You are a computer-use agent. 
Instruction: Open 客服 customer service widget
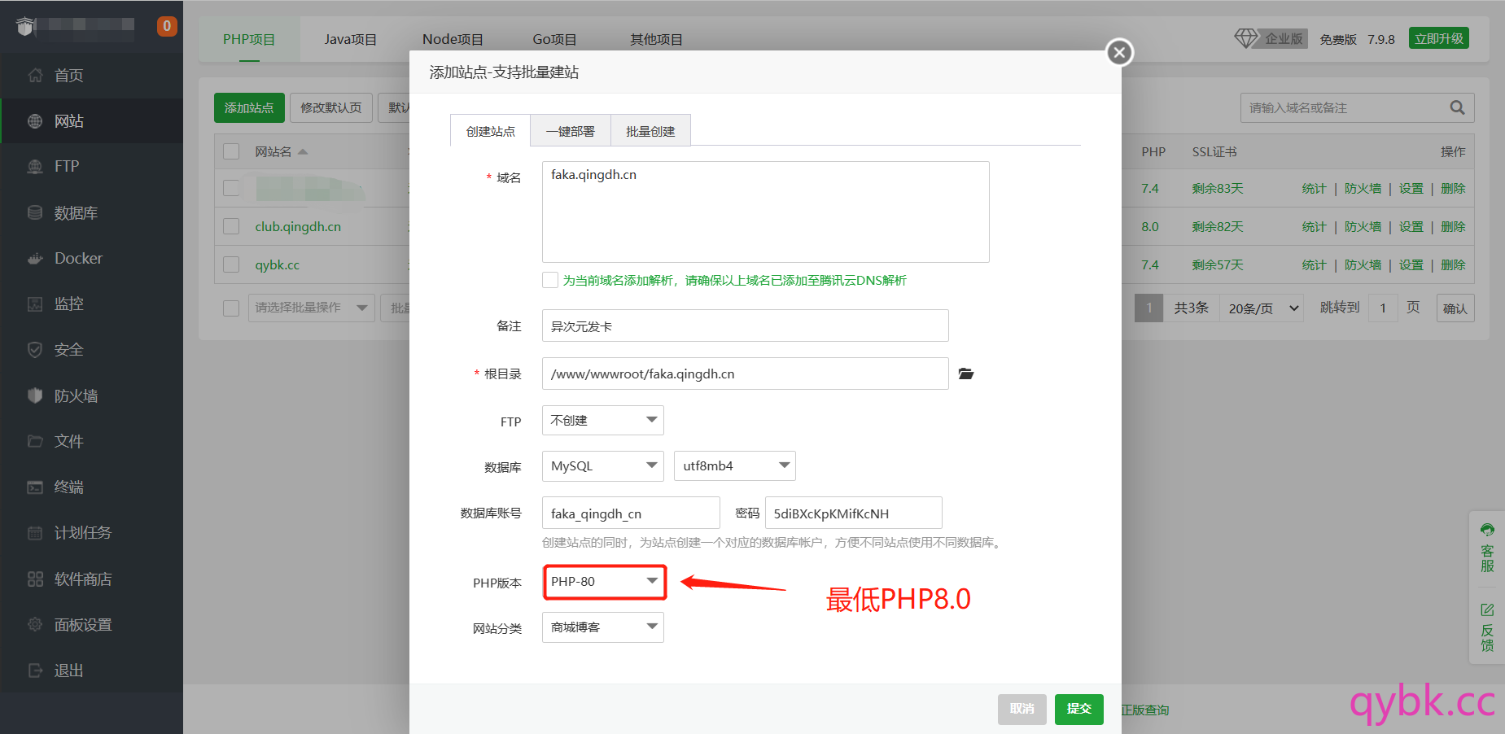click(1487, 548)
